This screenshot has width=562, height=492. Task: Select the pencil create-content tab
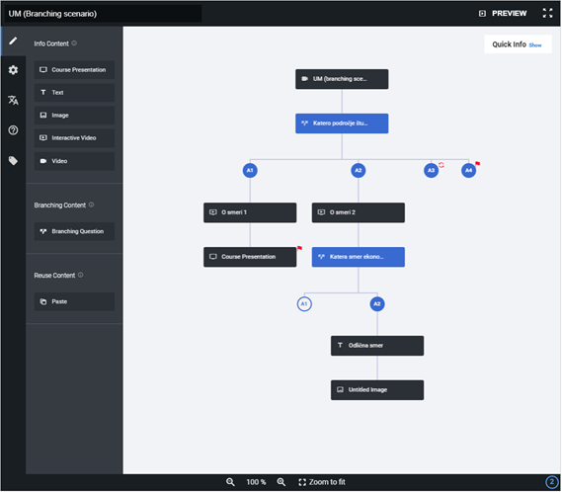13,41
